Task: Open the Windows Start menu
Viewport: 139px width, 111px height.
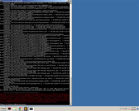Action: click(3, 109)
